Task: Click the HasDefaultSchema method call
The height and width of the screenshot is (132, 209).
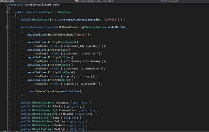Action: [61, 35]
